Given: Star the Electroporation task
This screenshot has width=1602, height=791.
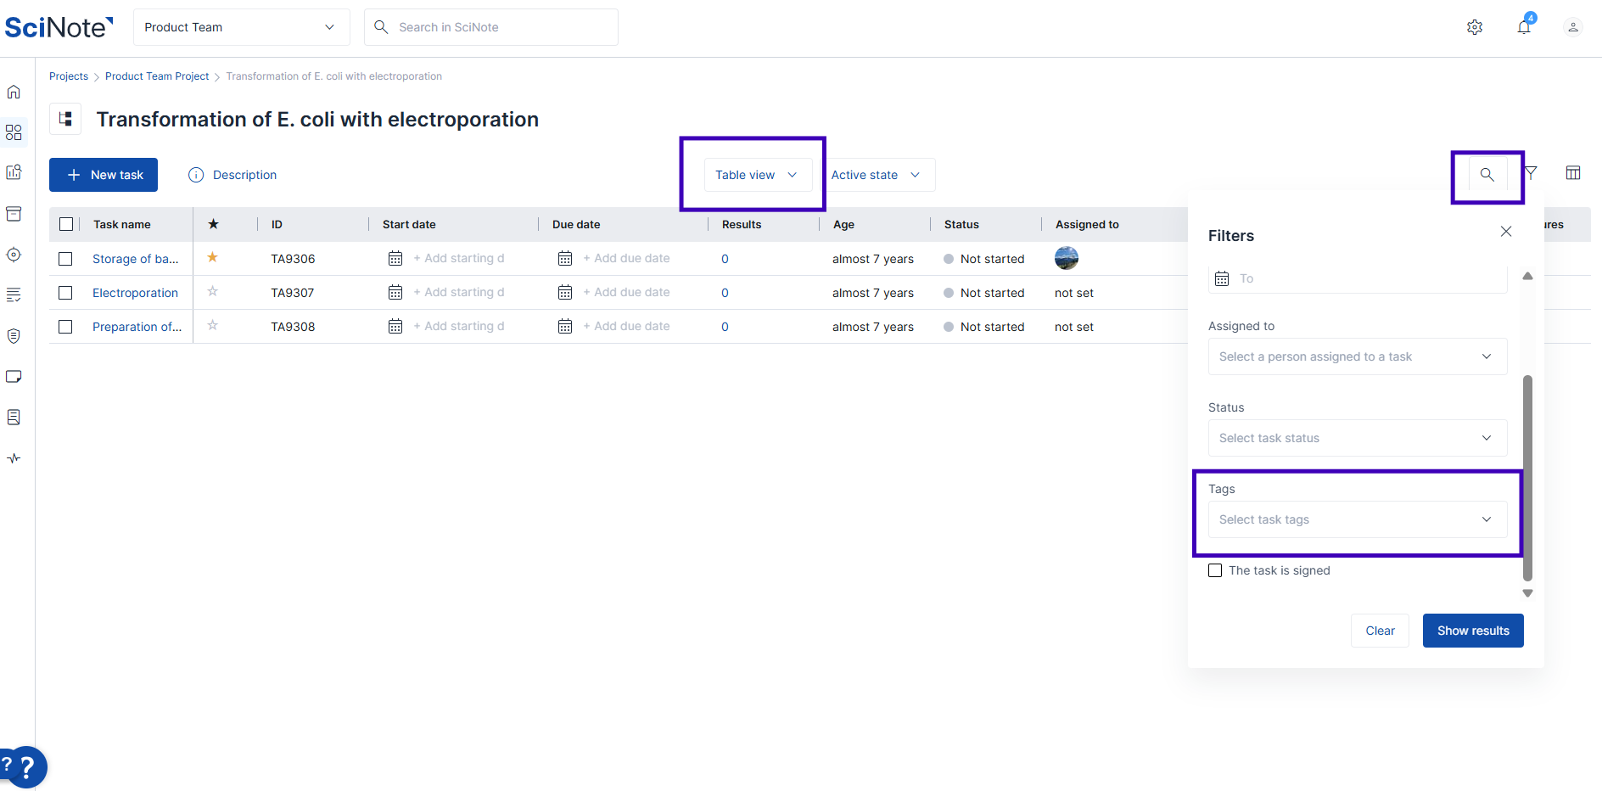Looking at the screenshot, I should [x=213, y=292].
